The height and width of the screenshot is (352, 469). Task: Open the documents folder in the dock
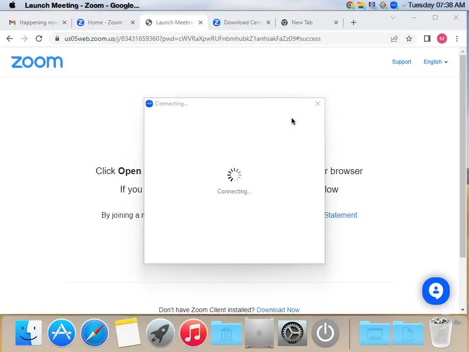[x=408, y=333]
